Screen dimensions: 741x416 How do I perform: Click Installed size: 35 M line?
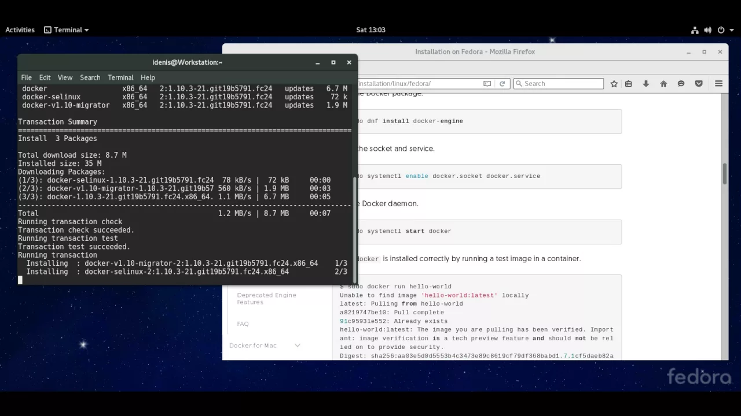[x=60, y=164]
